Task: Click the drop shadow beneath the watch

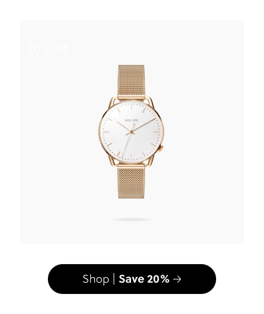Action: point(132,220)
